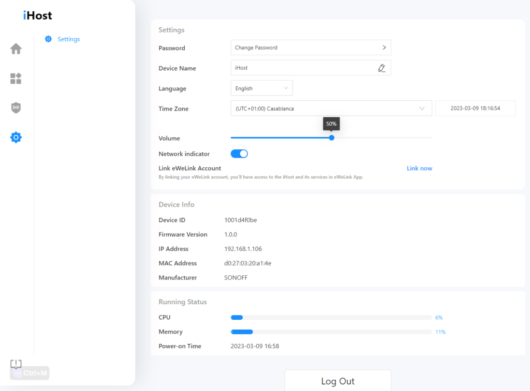Image resolution: width=530 pixels, height=391 pixels.
Task: Select the Settings gear in the sidebar
Action: pyautogui.click(x=16, y=137)
